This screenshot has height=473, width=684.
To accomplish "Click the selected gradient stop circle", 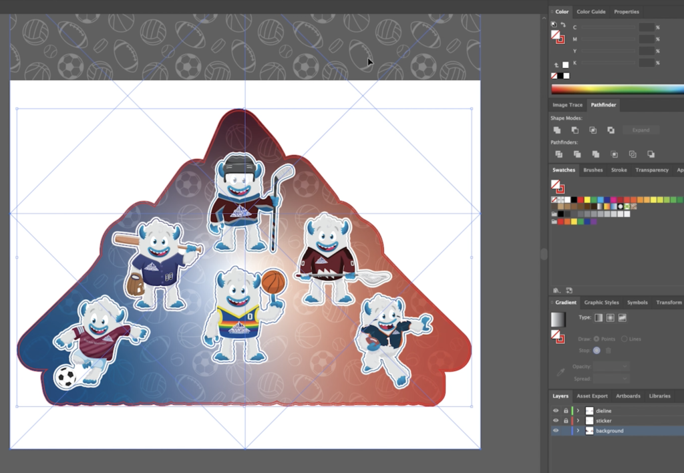I will (x=596, y=350).
